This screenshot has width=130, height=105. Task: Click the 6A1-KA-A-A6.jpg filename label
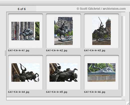click(94, 92)
